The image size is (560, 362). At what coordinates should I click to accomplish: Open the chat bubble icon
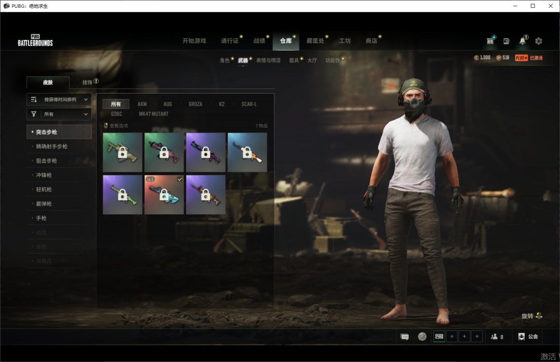coord(404,337)
